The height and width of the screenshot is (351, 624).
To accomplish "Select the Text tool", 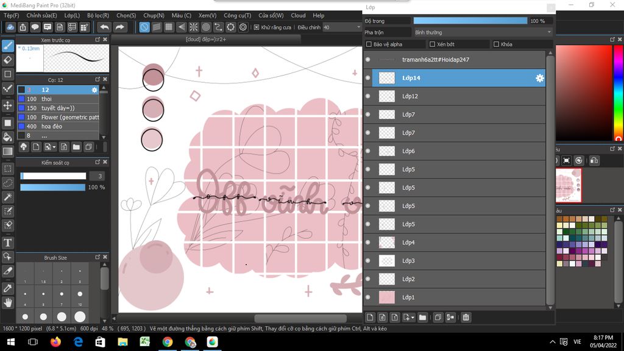I will coord(8,243).
